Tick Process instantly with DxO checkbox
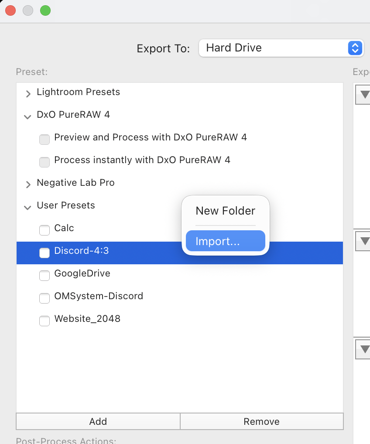Image resolution: width=370 pixels, height=444 pixels. (x=45, y=162)
